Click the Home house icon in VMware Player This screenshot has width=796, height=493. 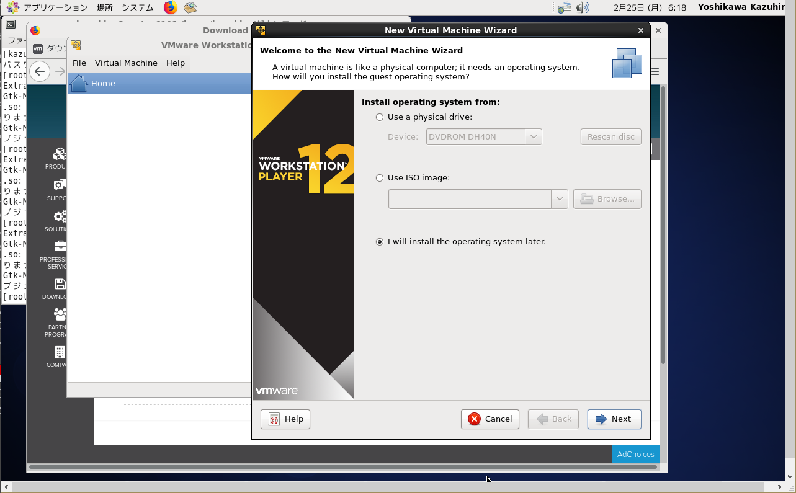point(79,83)
